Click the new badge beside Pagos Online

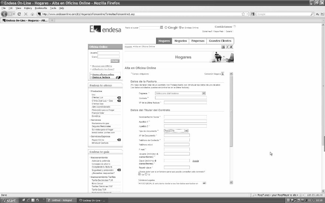[119, 140]
